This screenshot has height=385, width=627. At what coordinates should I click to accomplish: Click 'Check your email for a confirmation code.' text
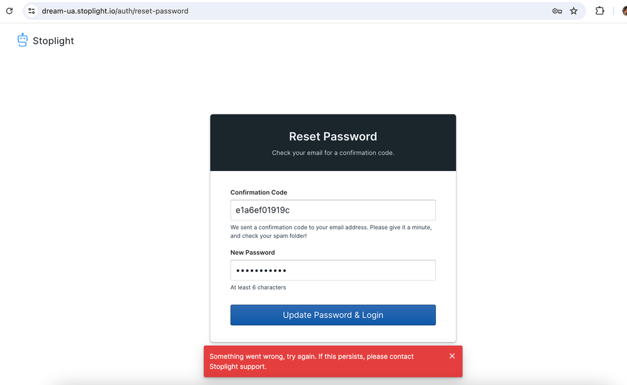tap(333, 153)
